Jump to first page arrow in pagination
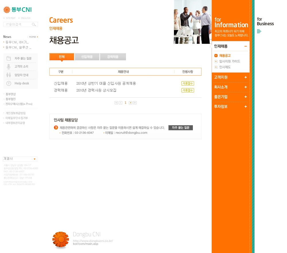The height and width of the screenshot is (253, 287). point(116,103)
